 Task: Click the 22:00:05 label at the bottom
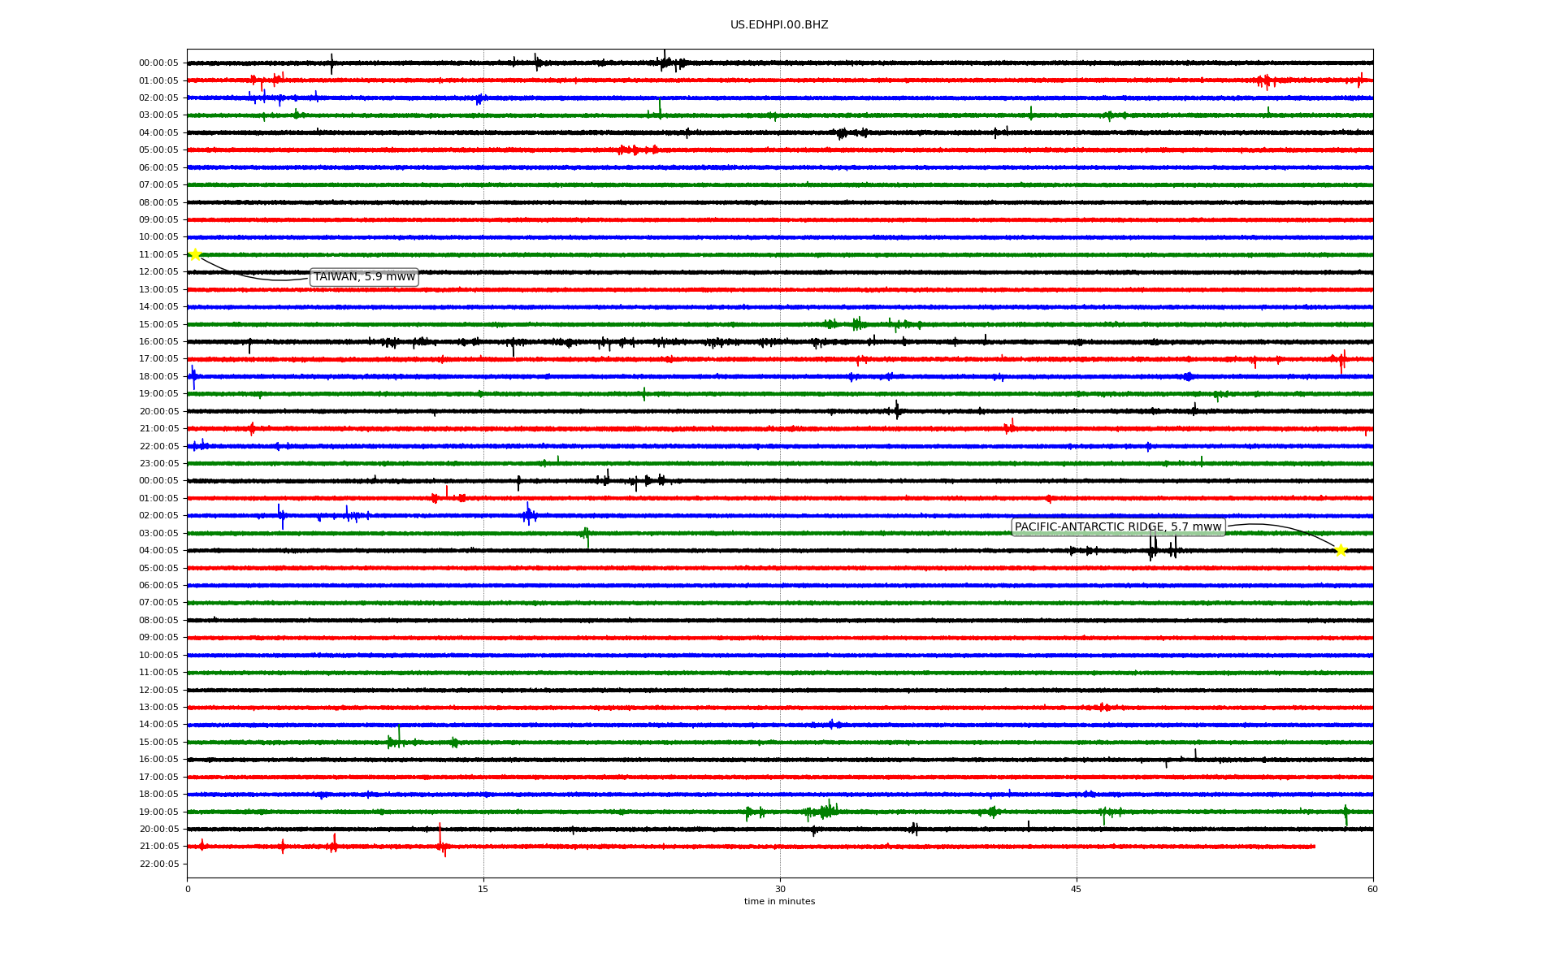click(158, 864)
